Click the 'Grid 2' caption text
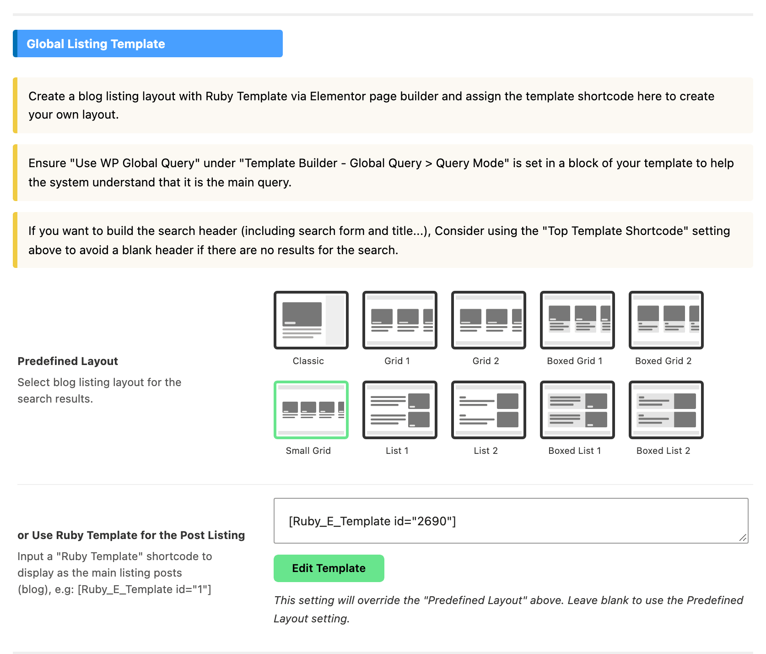The height and width of the screenshot is (654, 766). click(486, 361)
